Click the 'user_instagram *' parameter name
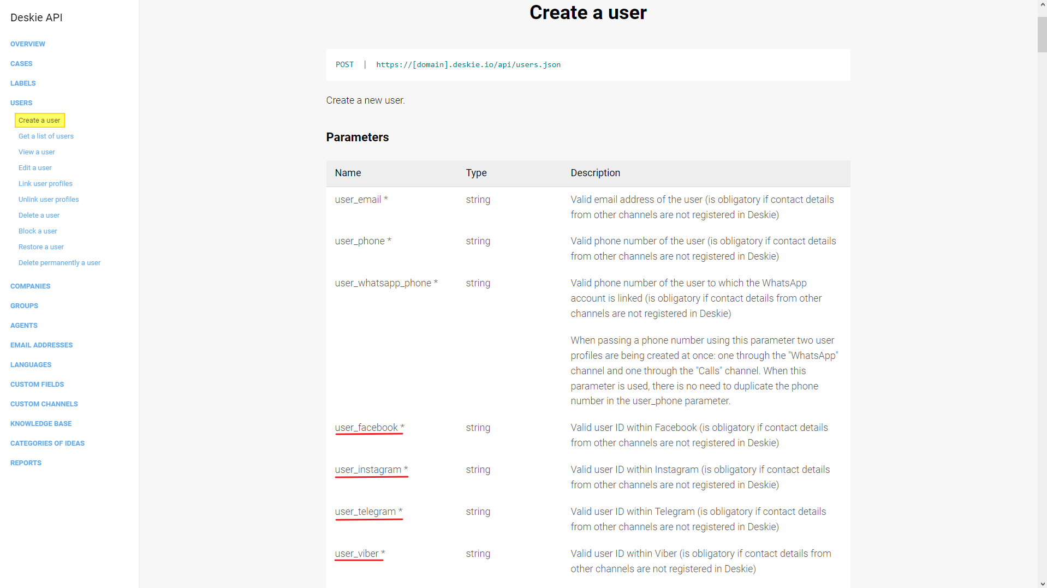This screenshot has width=1047, height=588. tap(371, 470)
